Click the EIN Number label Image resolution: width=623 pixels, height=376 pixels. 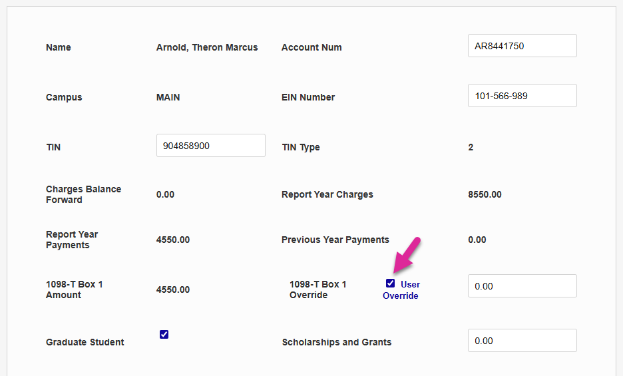point(308,97)
